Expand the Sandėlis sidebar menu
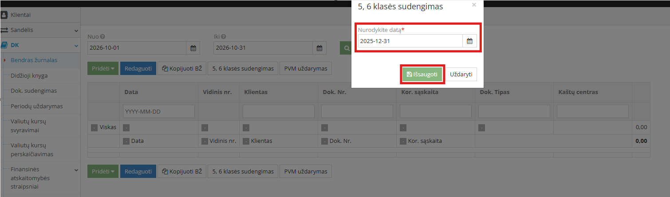Viewport: 670px width, 197px height. pyautogui.click(x=76, y=31)
